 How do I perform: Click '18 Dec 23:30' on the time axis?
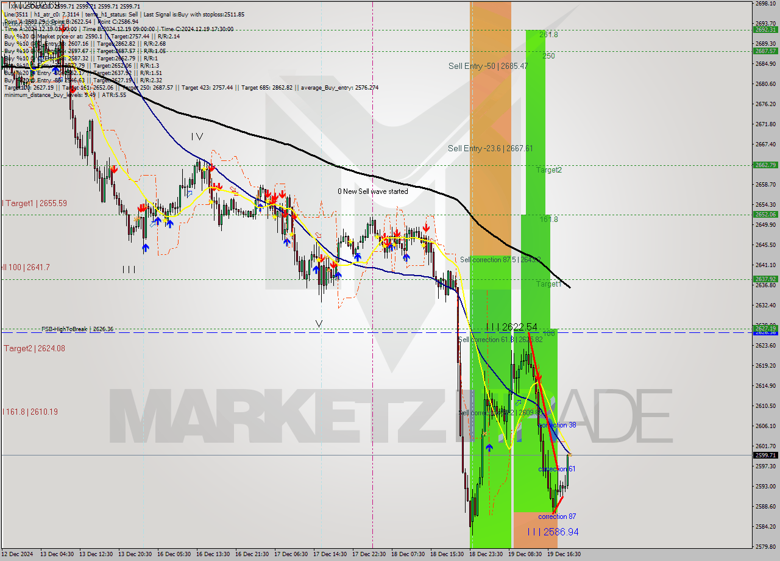pyautogui.click(x=486, y=554)
